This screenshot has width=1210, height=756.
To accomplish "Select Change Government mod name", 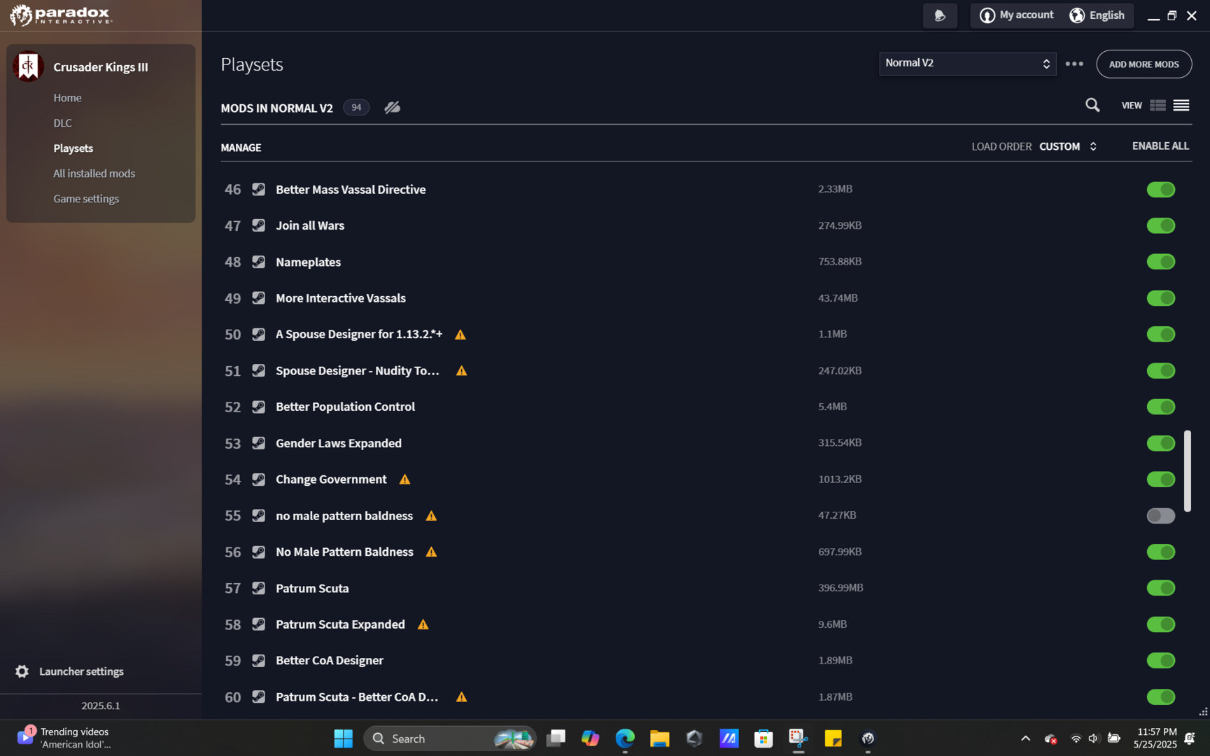I will (331, 479).
